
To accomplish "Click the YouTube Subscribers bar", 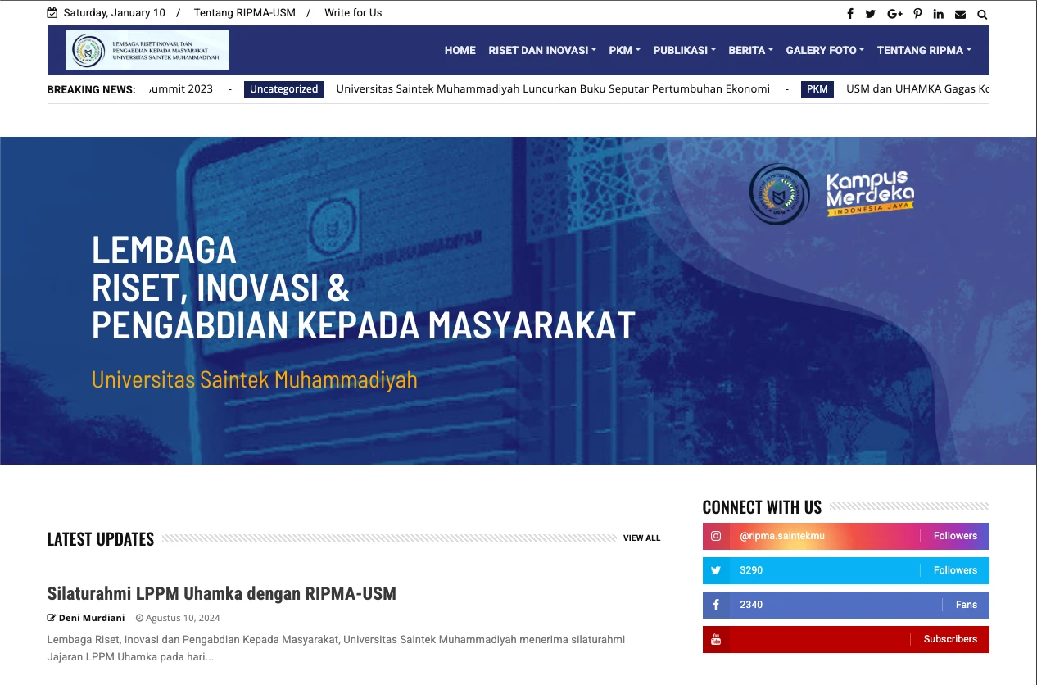I will click(845, 639).
